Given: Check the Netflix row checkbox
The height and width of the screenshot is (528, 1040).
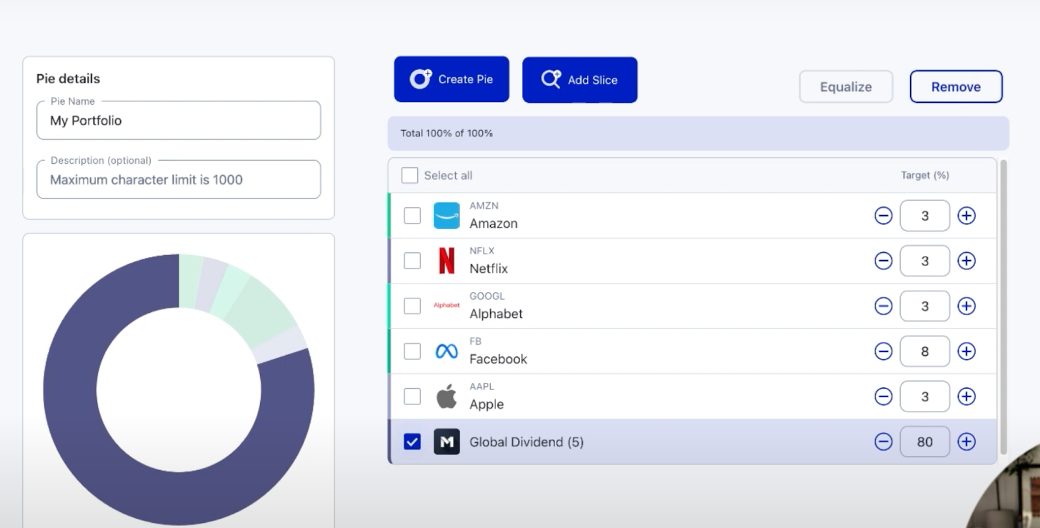Looking at the screenshot, I should pyautogui.click(x=412, y=261).
